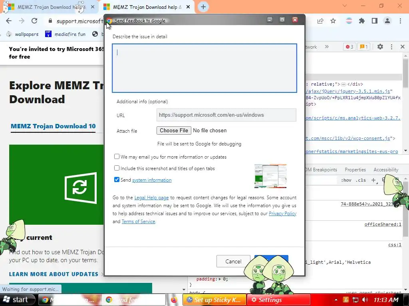
Task: Toggle the browser side panel icon
Action: click(x=375, y=21)
